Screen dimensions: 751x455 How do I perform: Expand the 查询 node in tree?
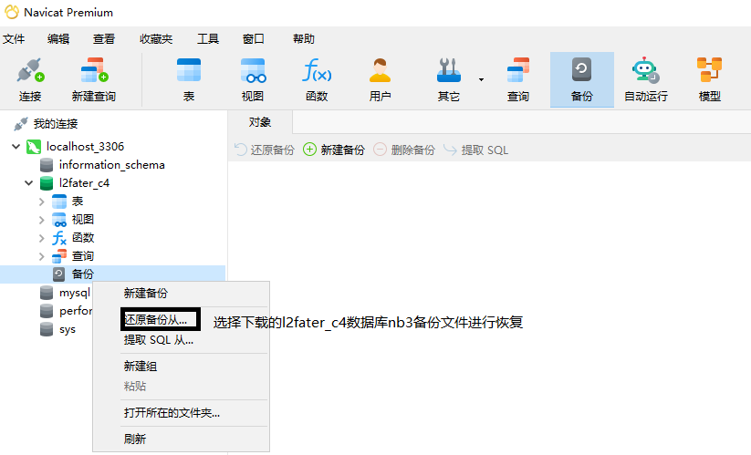(42, 256)
